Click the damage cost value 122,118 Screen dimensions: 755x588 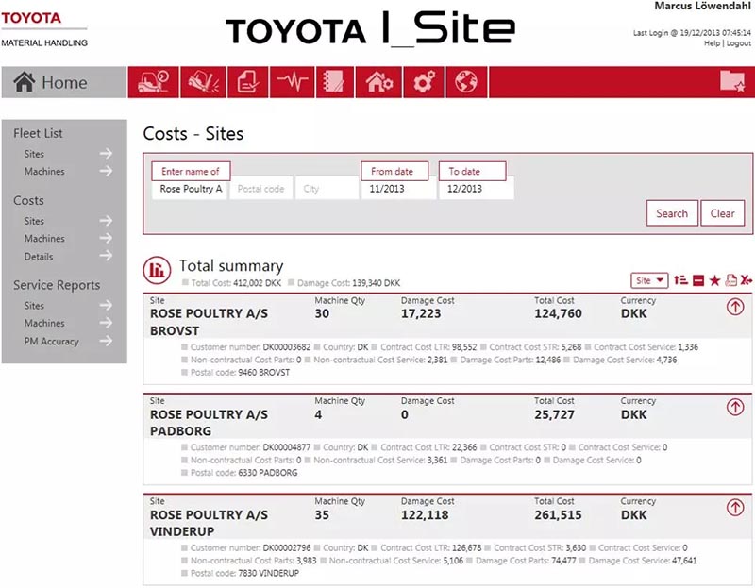[425, 514]
